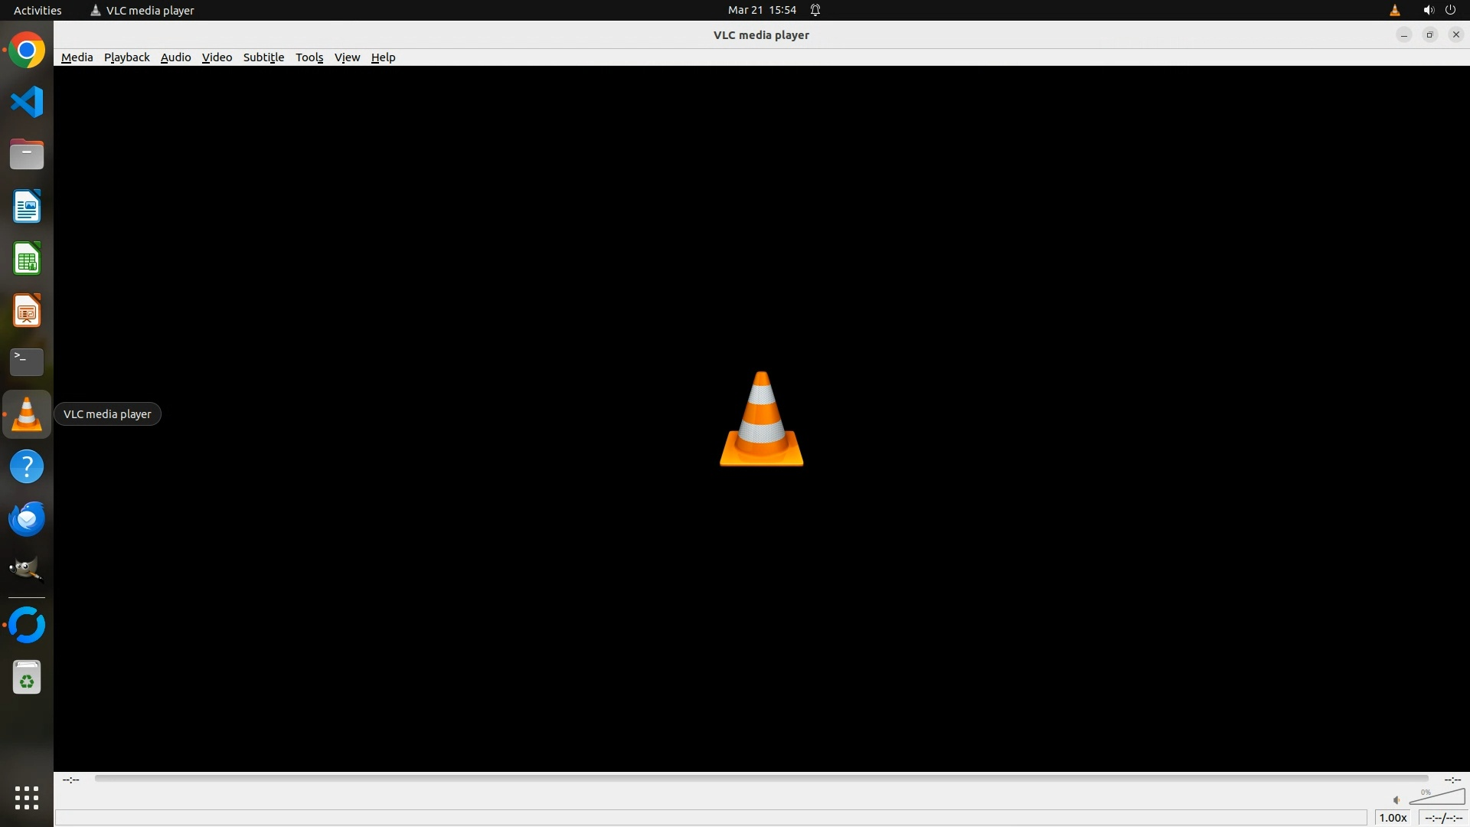Click the 1.00x playback speed label
Screen dimensions: 1470x827
point(1393,818)
